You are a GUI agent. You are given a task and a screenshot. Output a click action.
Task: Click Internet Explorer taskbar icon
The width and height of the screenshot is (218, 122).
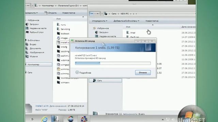pos(45,119)
